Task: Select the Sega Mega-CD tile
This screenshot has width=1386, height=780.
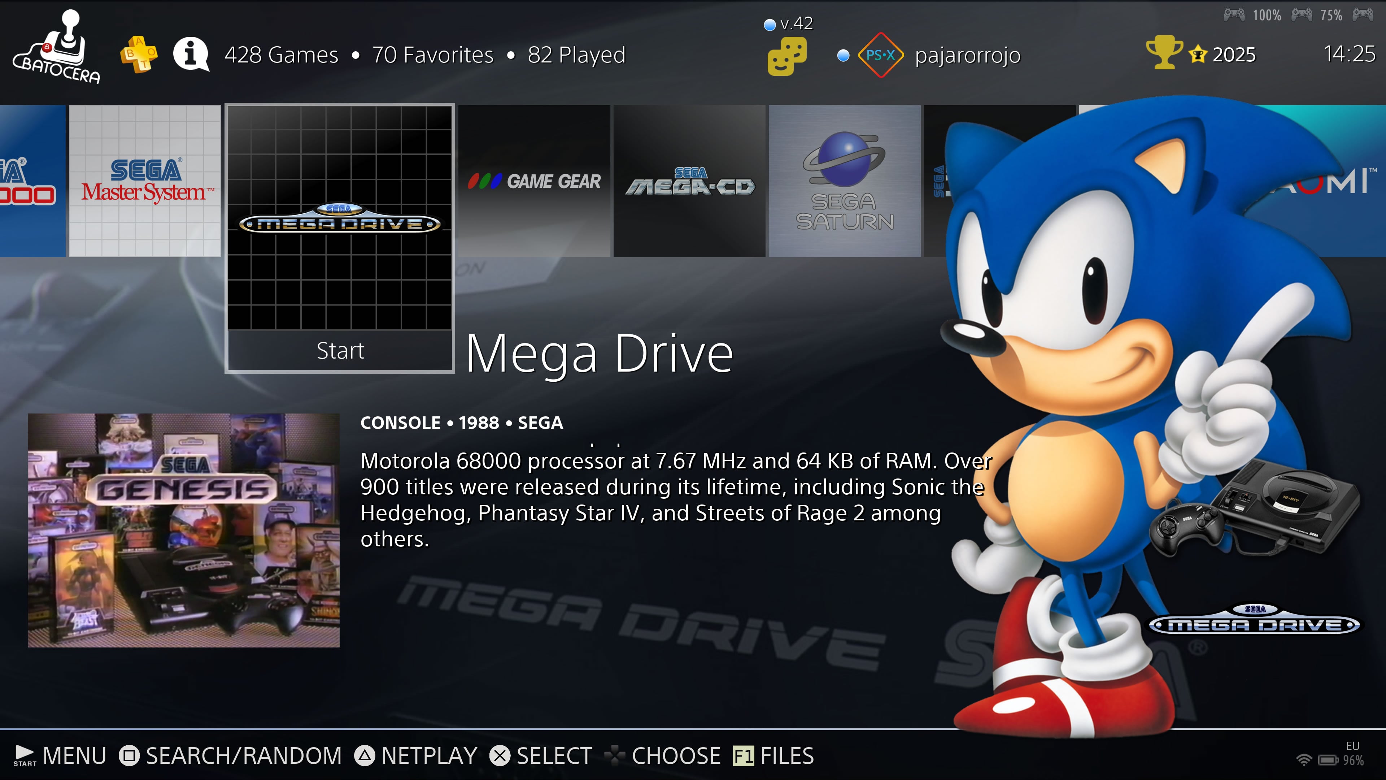Action: pos(689,181)
